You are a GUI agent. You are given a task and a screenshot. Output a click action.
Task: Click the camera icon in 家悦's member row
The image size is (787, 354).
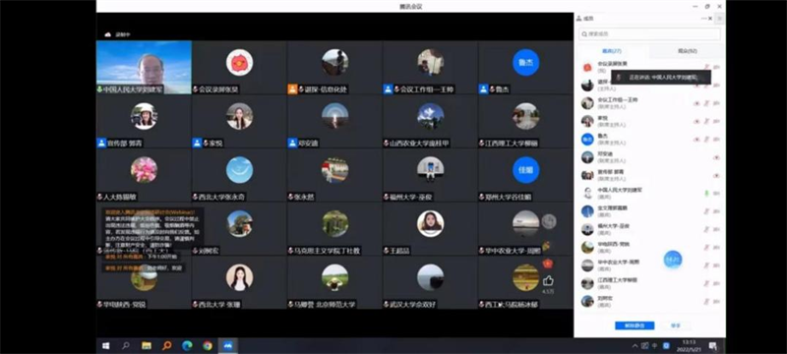(x=716, y=121)
